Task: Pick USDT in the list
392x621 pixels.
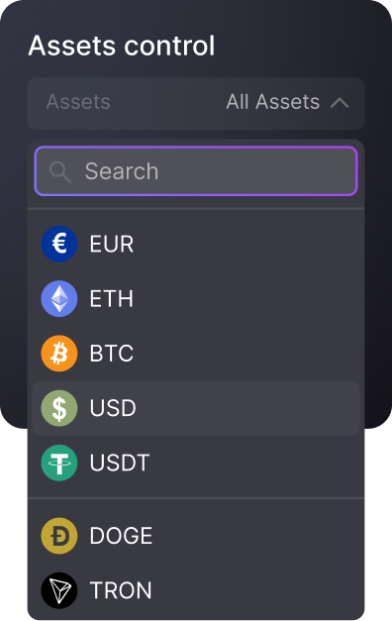Action: [x=196, y=463]
